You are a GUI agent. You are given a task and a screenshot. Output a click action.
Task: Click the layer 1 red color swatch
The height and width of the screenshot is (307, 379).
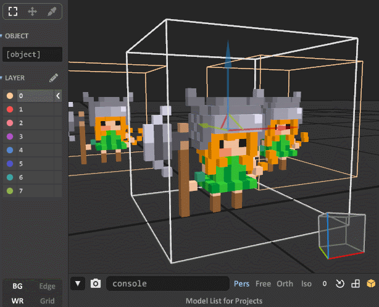10,109
